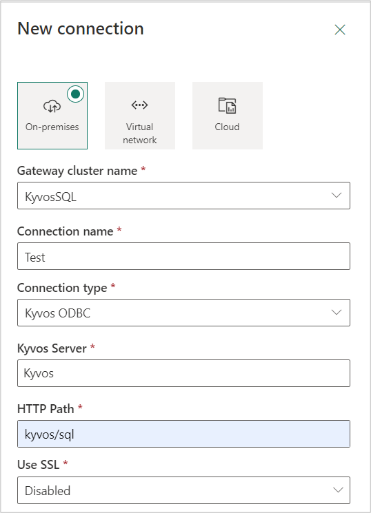
Task: Click the Gateway cluster name label
Action: [77, 171]
